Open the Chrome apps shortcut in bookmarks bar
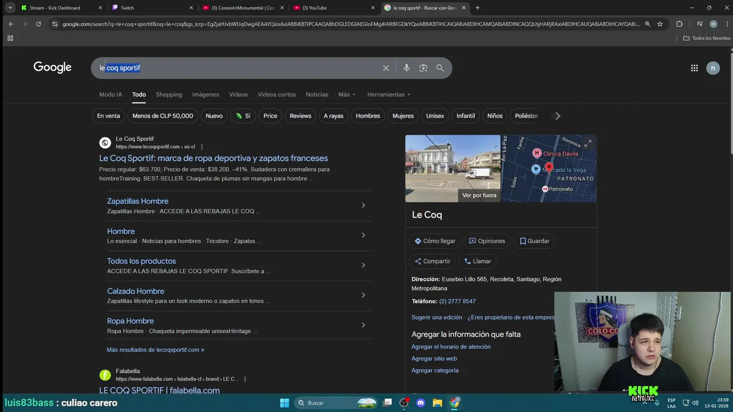 (10, 38)
